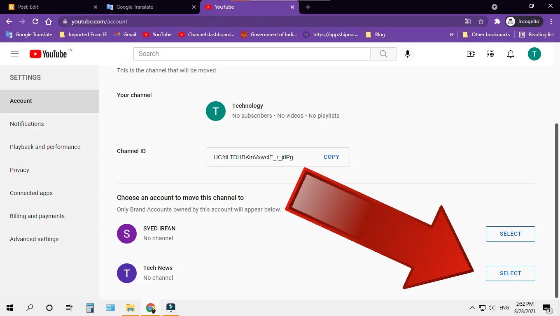Show hidden system tray icons
This screenshot has width=560, height=316.
tap(472, 308)
